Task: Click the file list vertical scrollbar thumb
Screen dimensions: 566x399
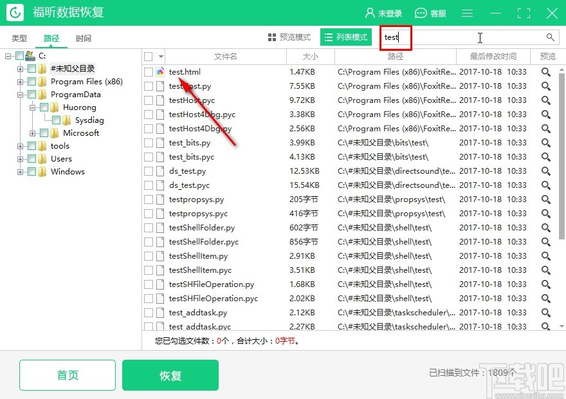Action: (561, 156)
